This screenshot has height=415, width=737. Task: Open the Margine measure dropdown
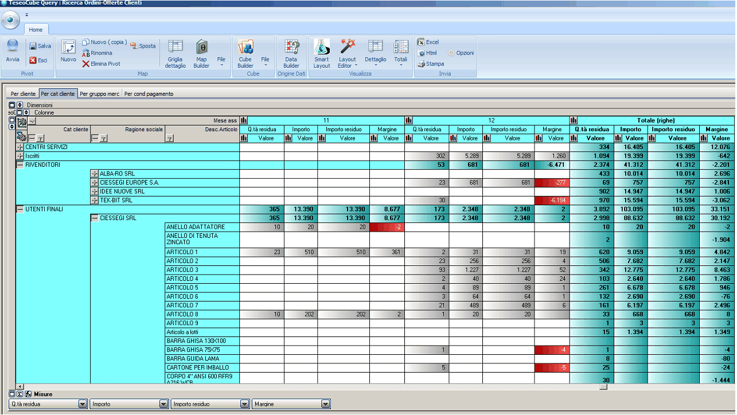click(x=326, y=404)
